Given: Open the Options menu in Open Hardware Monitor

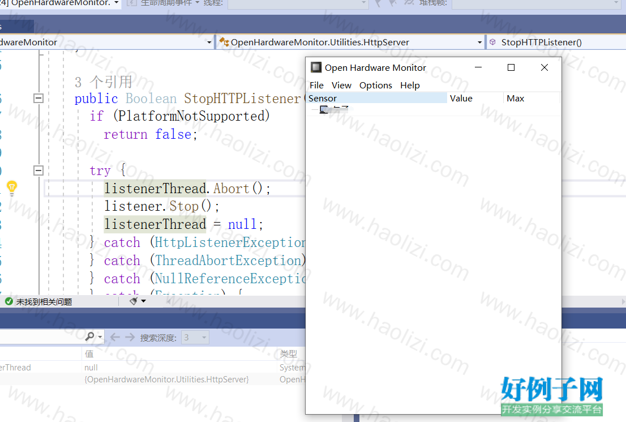Looking at the screenshot, I should tap(376, 85).
